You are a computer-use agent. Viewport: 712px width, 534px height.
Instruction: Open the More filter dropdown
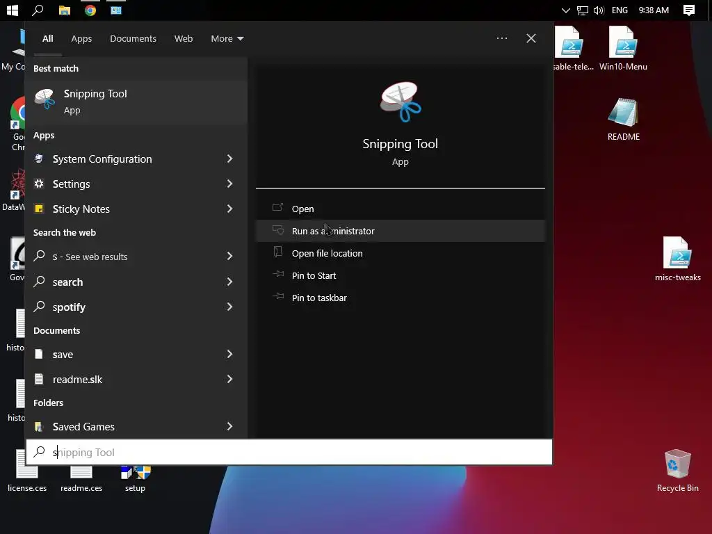227,39
